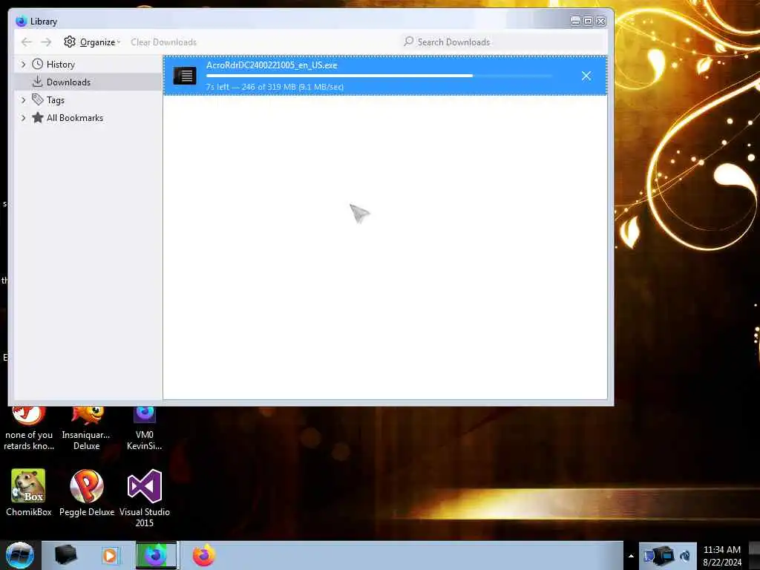
Task: Cancel the AcroRdrDC download
Action: point(586,76)
